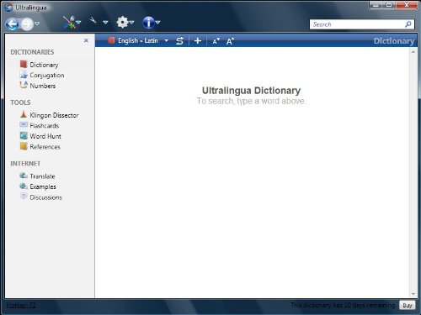Click the red book icon beside English - Latin
Image resolution: width=421 pixels, height=315 pixels.
point(111,40)
